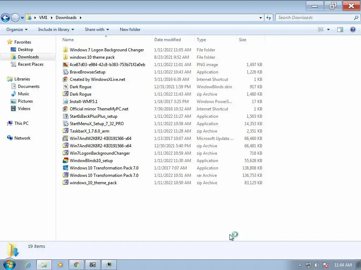This screenshot has height=270, width=361.
Task: Select StartIsBackPlusPlus_setup application icon
Action: click(x=65, y=116)
